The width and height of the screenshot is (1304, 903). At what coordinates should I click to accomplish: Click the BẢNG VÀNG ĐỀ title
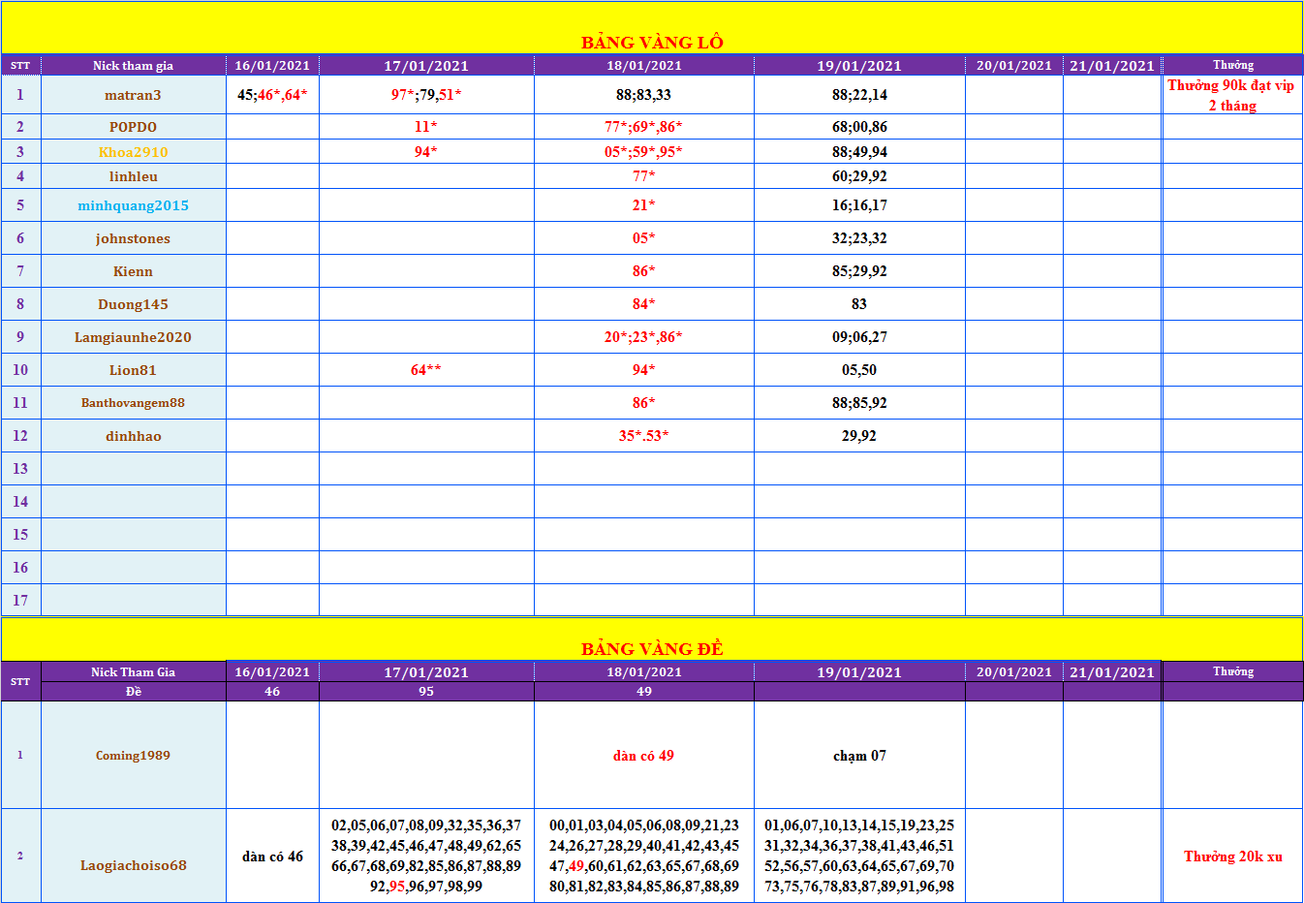click(652, 648)
